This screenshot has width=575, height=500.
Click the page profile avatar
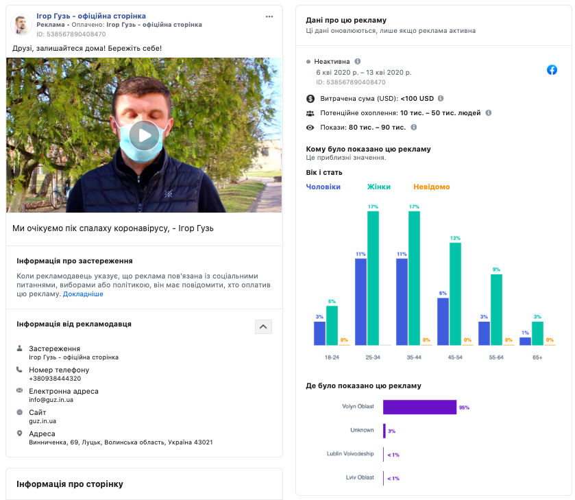pyautogui.click(x=21, y=24)
